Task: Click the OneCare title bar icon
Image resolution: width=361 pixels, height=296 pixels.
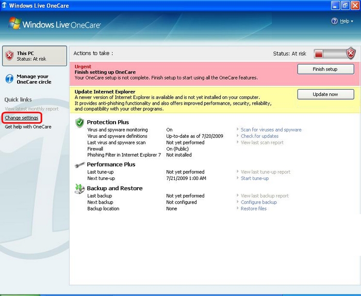Action: tap(4, 5)
